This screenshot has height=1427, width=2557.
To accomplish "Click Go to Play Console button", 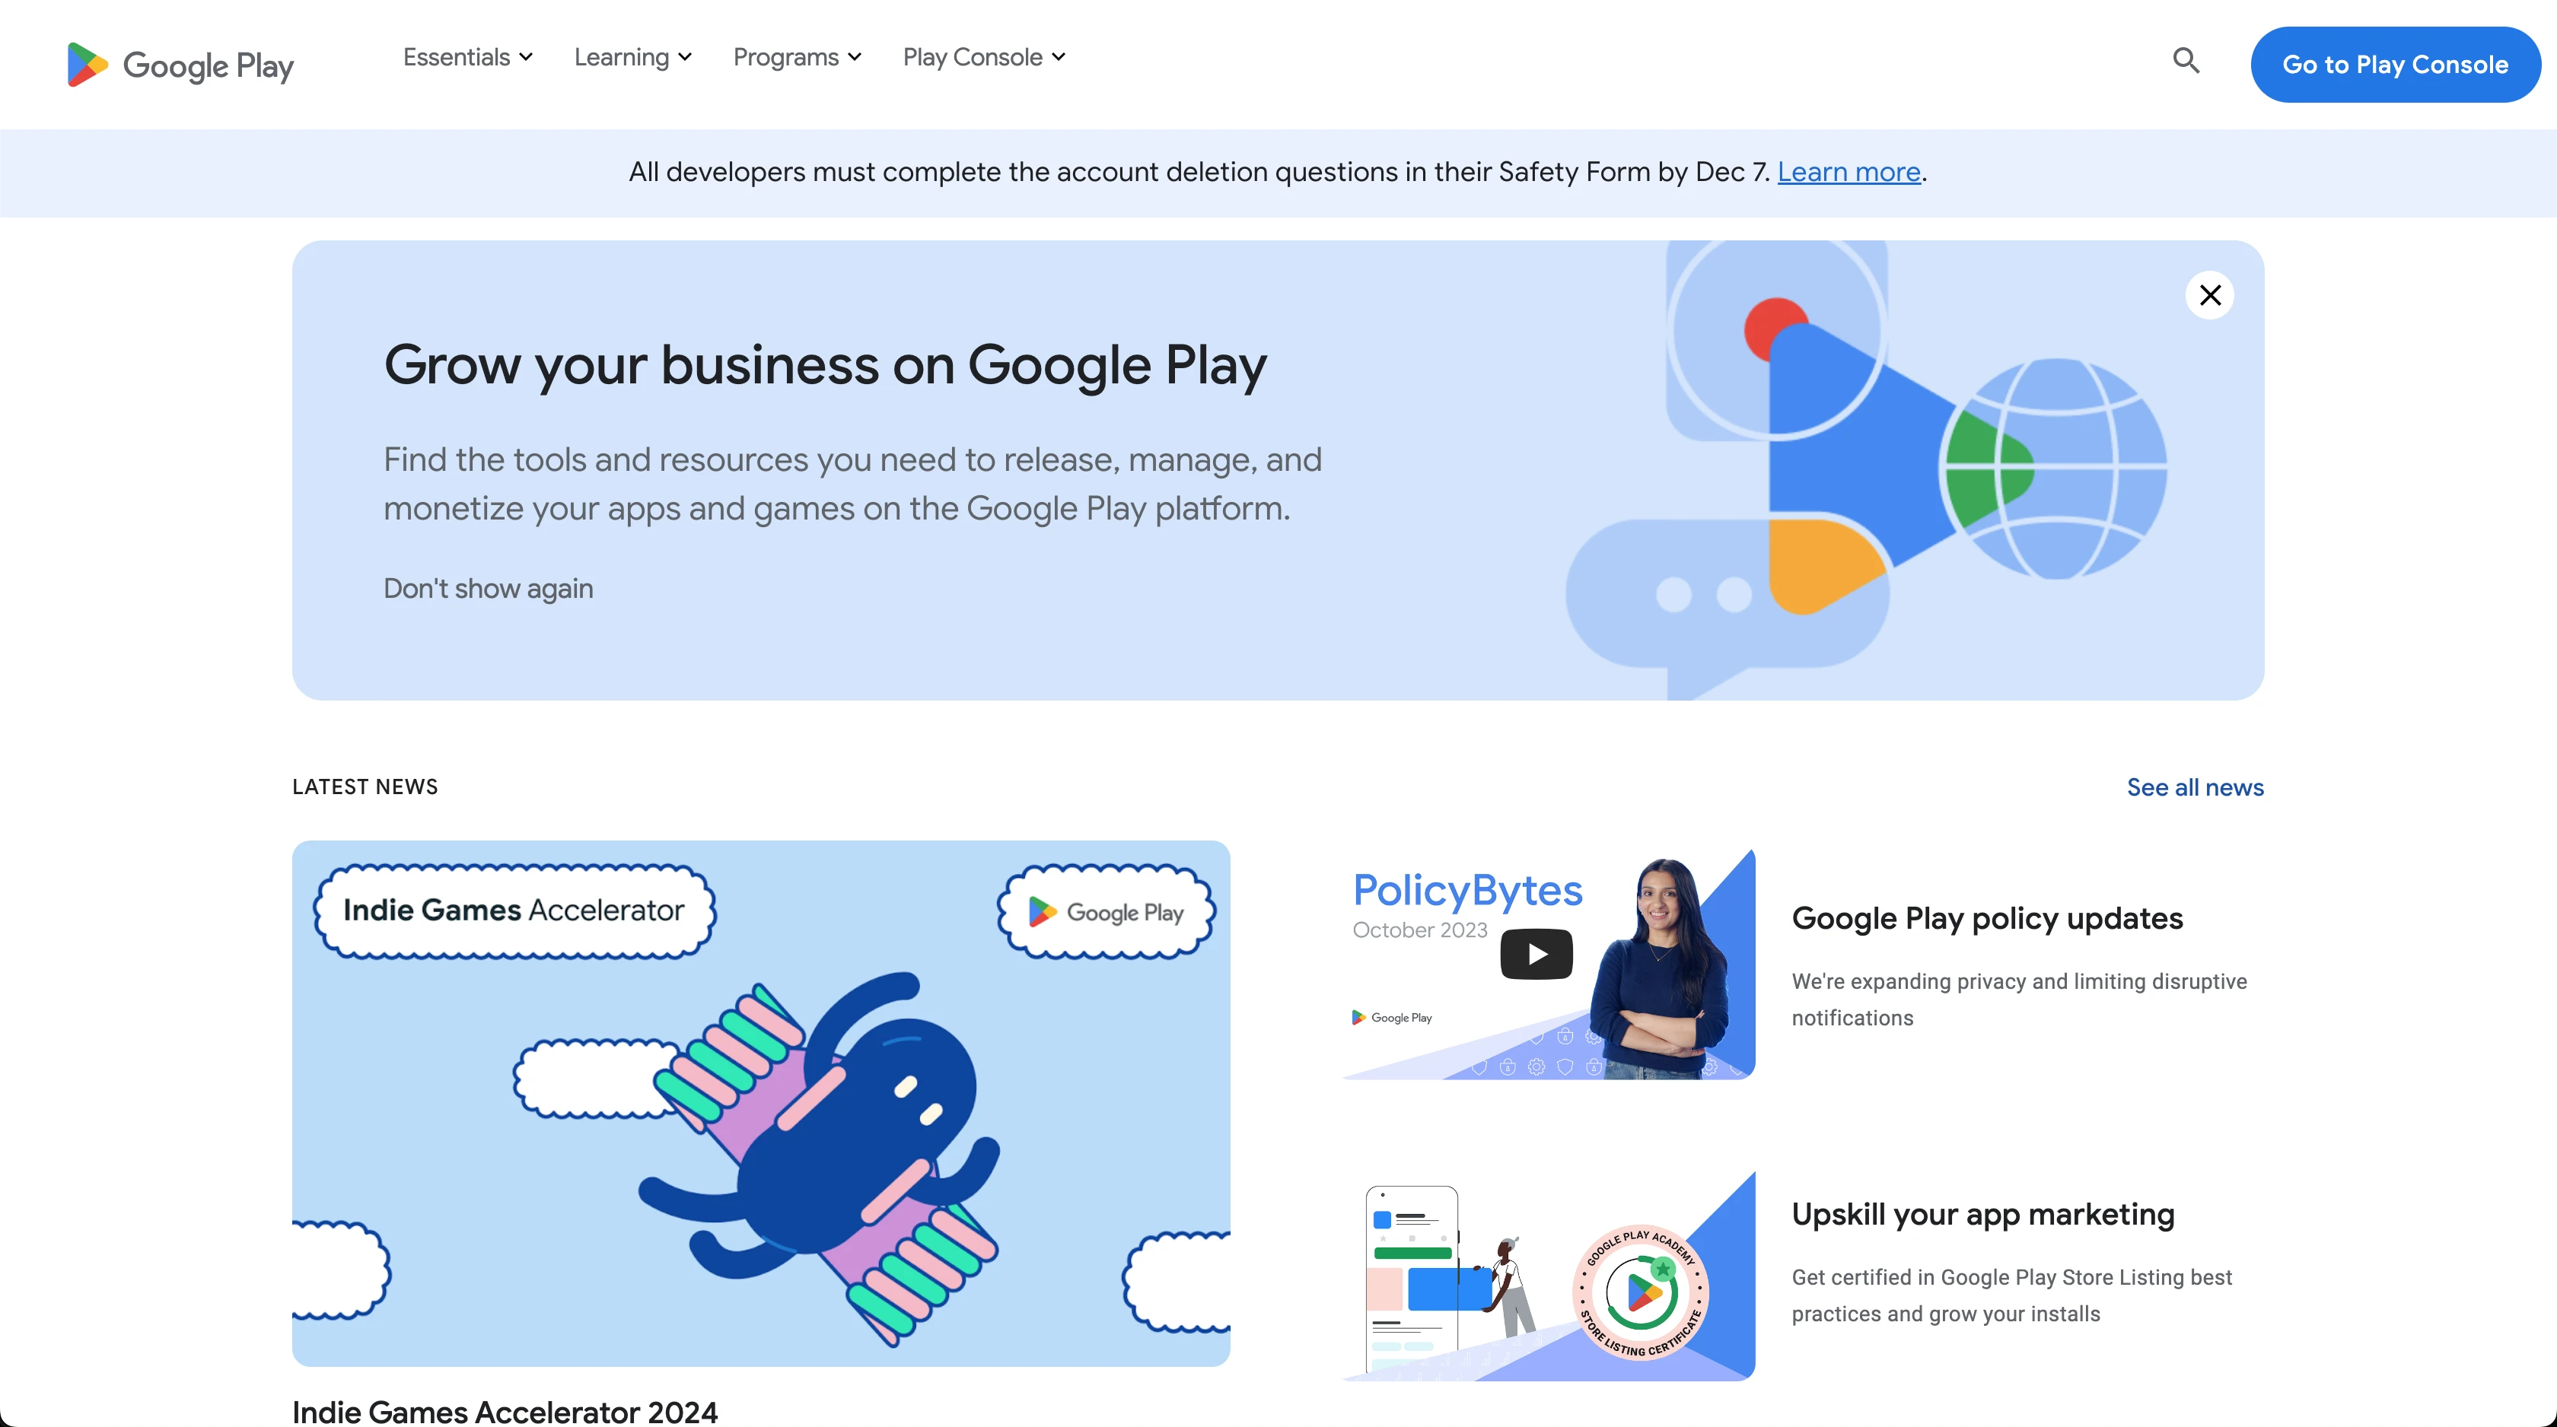I will point(2395,65).
